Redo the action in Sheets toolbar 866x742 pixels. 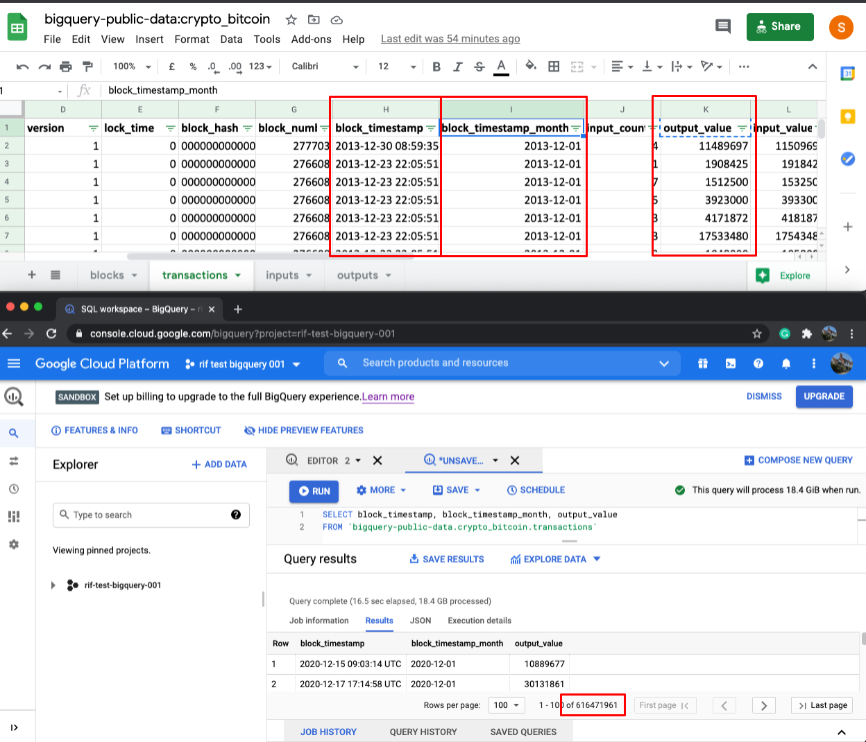(44, 67)
